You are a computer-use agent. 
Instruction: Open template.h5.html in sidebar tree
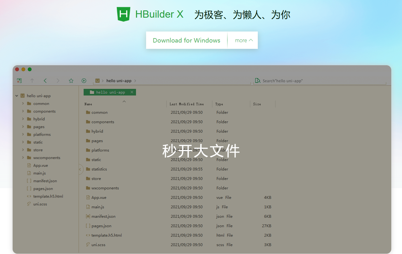[x=48, y=196]
